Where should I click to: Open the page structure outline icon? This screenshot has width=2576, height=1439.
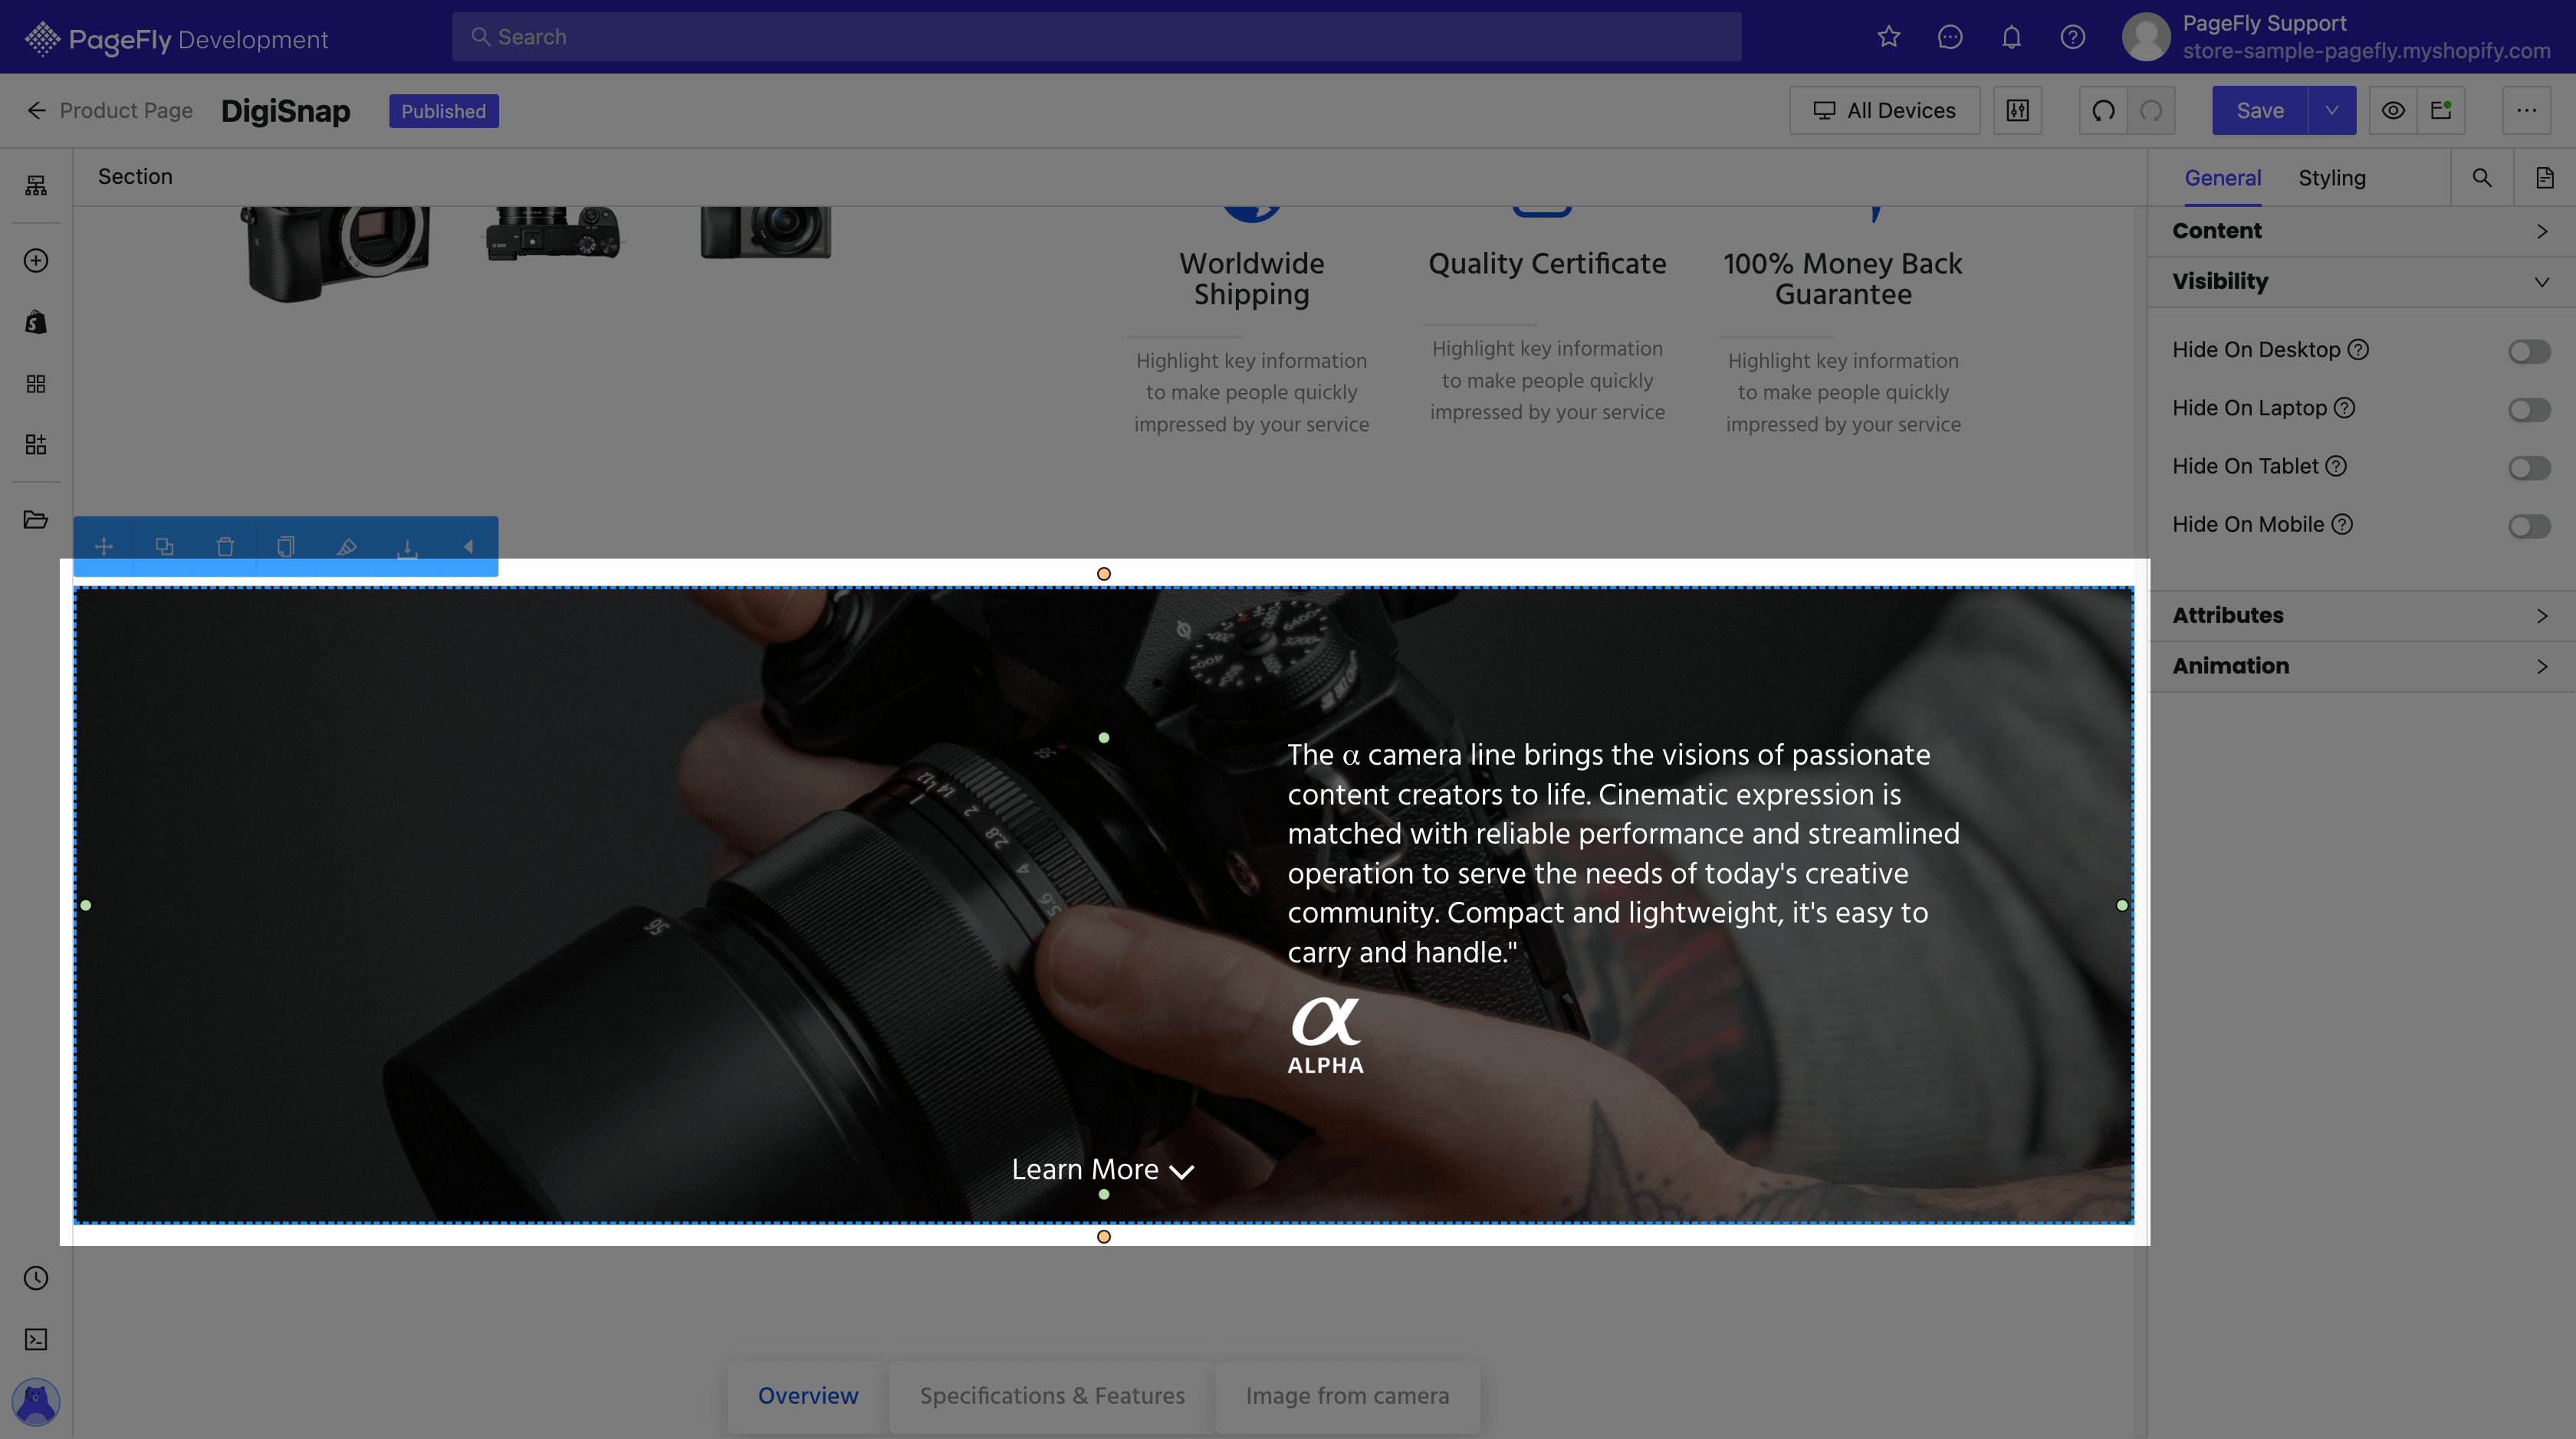click(36, 185)
